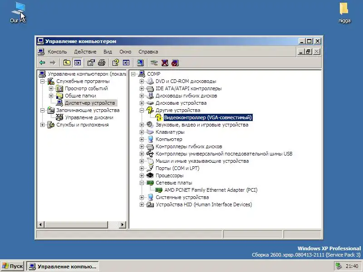Screen dimensions: 363x272
Task: Select the Процессоры chip icon
Action: coord(150,175)
